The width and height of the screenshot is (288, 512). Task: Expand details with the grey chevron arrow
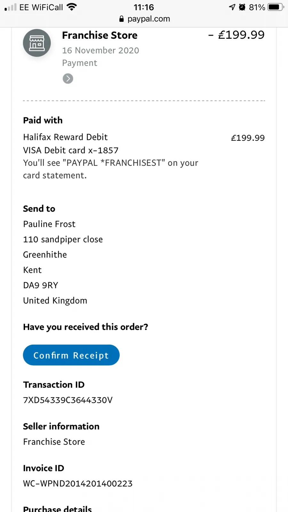(68, 78)
